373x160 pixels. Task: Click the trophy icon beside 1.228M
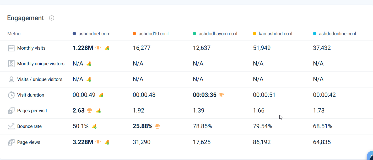point(98,48)
